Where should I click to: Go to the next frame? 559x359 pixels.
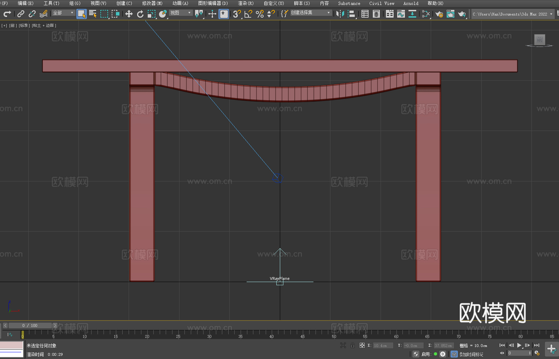point(528,345)
